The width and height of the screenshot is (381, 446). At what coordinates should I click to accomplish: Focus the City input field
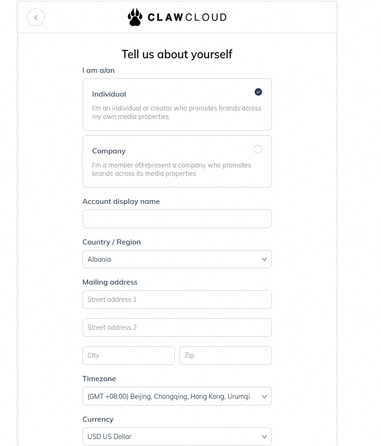coord(128,355)
